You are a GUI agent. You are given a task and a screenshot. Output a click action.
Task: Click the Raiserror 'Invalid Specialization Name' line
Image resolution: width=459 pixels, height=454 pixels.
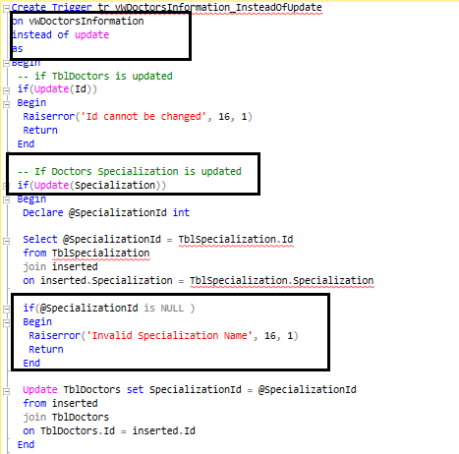pos(163,336)
